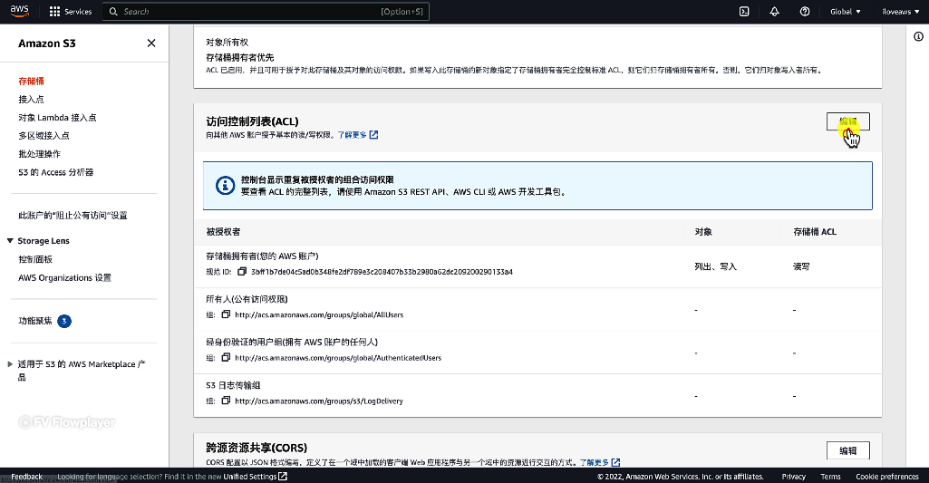
Task: Open 了解更多 link in ACL section
Action: (x=357, y=135)
